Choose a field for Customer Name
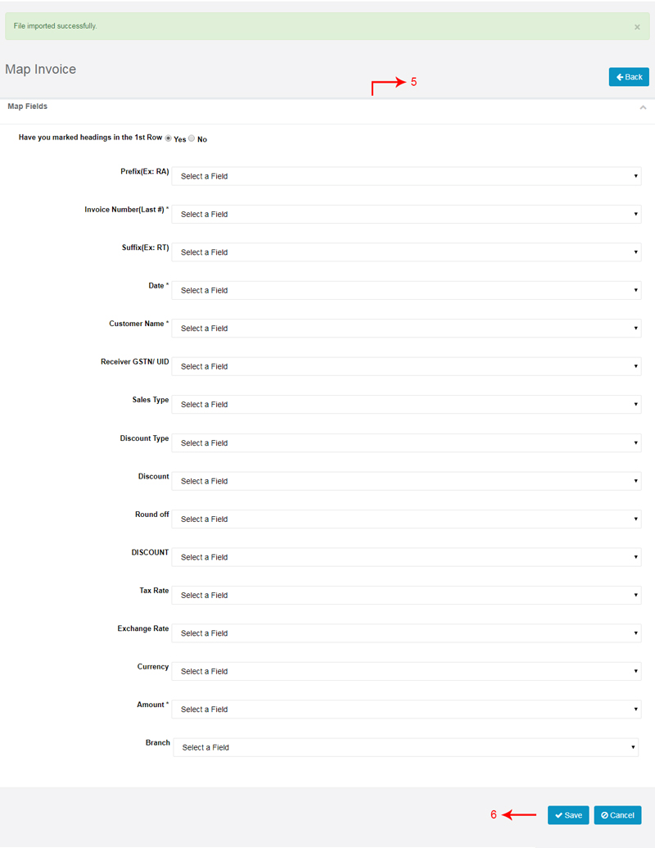Image resolution: width=655 pixels, height=848 pixels. tap(406, 329)
